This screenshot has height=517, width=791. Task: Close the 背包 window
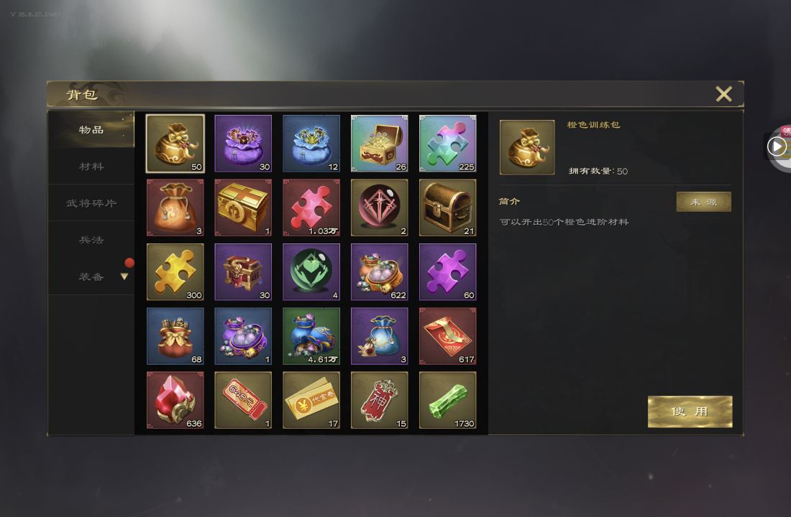(724, 94)
